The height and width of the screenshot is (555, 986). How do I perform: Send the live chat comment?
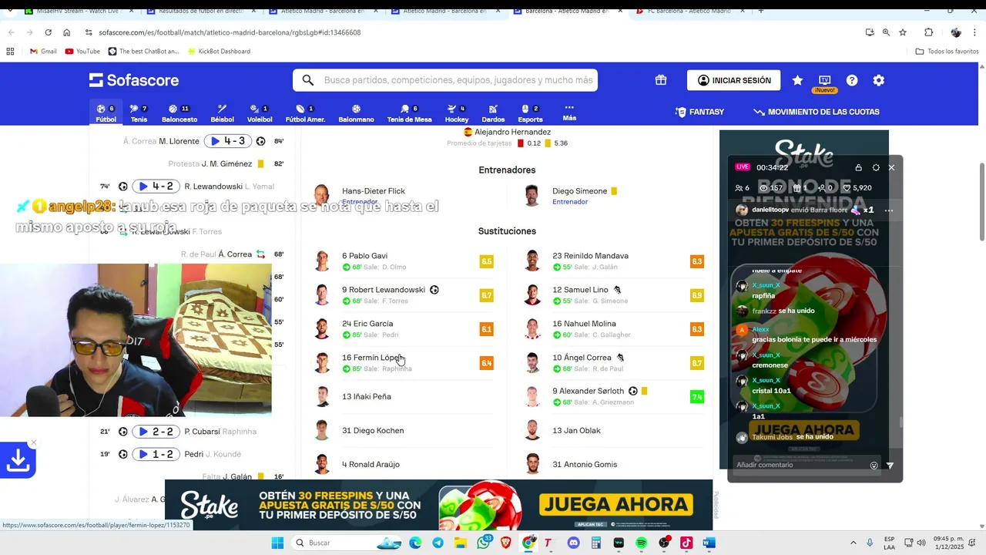coord(890,465)
